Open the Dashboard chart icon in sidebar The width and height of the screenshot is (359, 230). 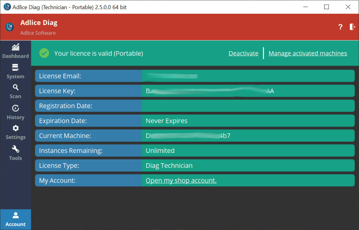coord(15,47)
